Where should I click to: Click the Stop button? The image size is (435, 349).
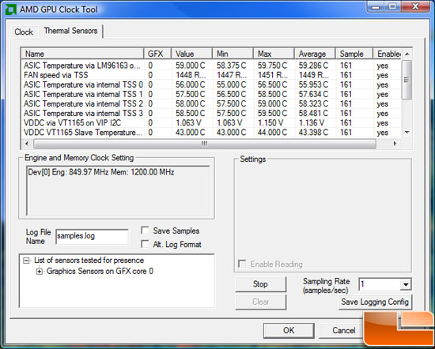(x=260, y=284)
